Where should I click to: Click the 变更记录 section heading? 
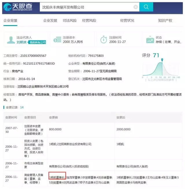[12, 107]
